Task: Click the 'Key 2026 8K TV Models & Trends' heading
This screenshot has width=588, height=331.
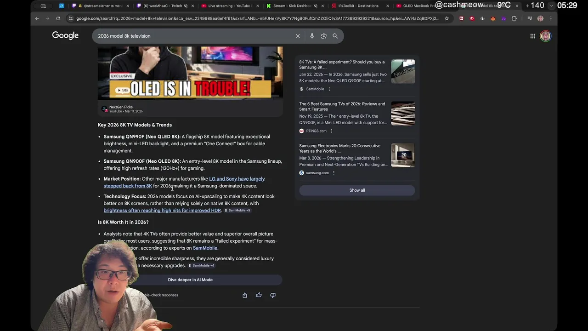Action: 135,125
